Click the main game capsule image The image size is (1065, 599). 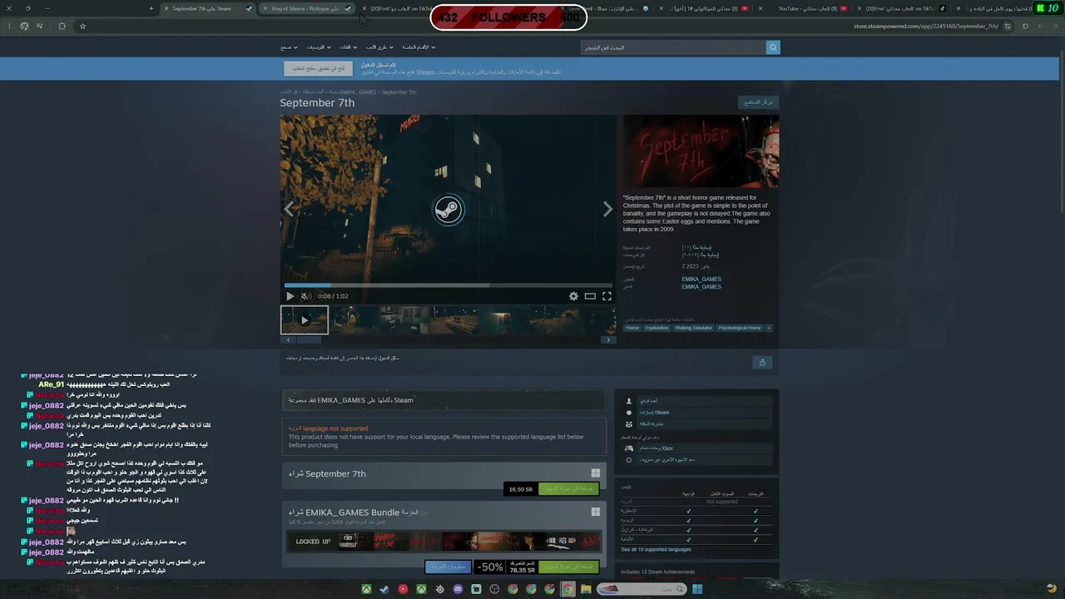point(701,151)
